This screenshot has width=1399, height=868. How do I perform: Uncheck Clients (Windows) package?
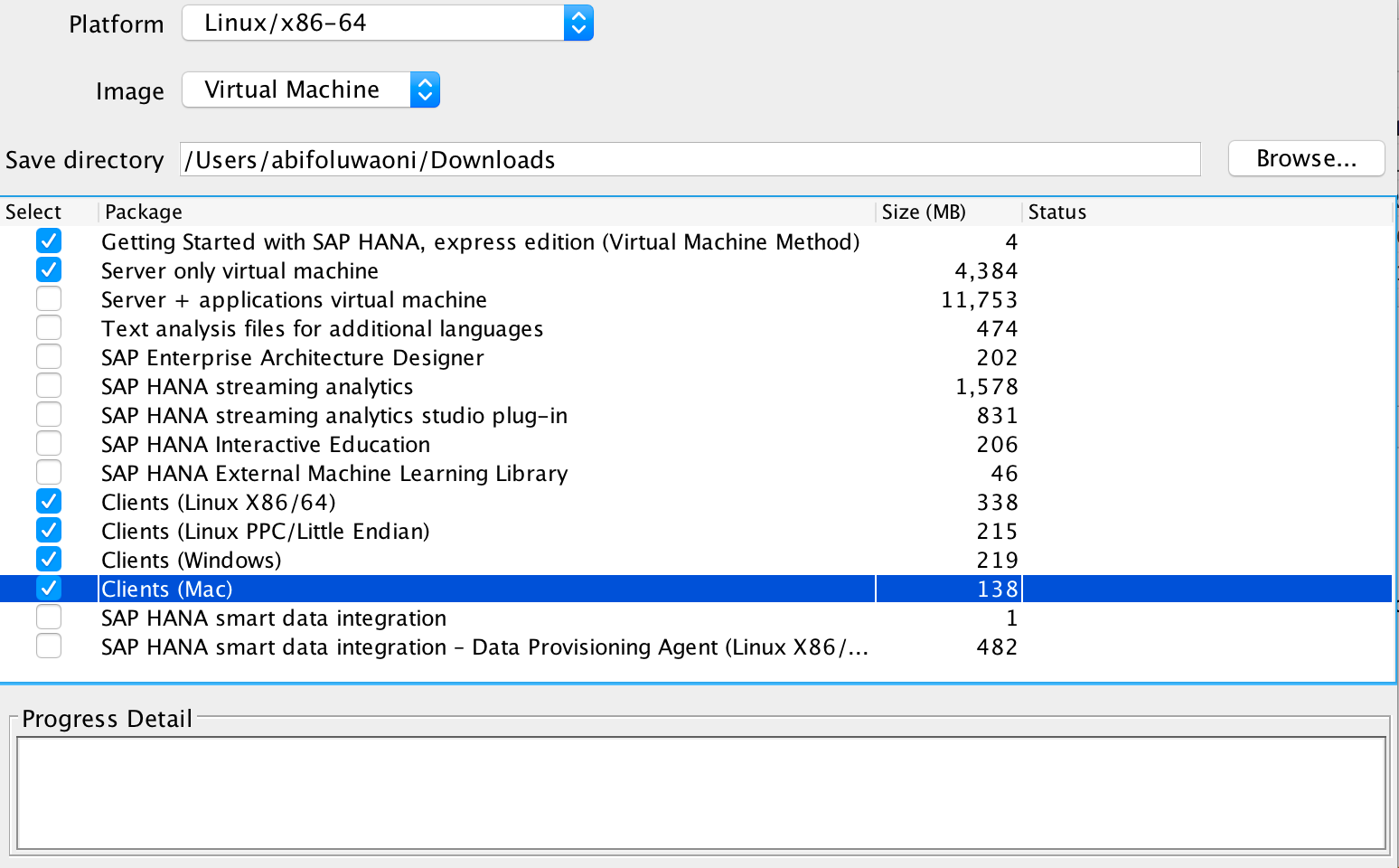coord(49,560)
